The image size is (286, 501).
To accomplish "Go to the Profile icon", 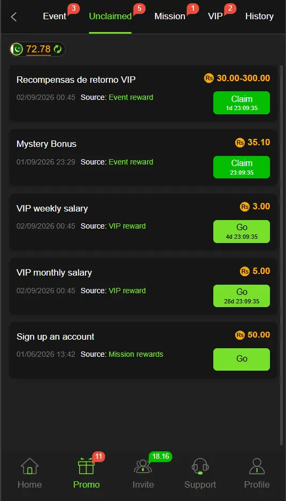I will click(x=257, y=466).
